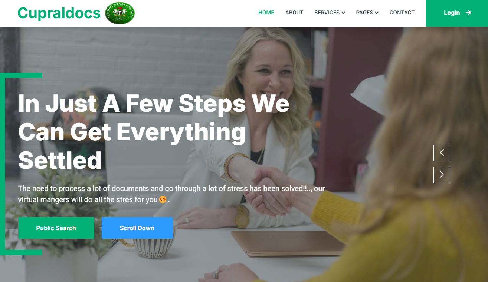
Task: Go to the HOME nav item
Action: [x=266, y=13]
